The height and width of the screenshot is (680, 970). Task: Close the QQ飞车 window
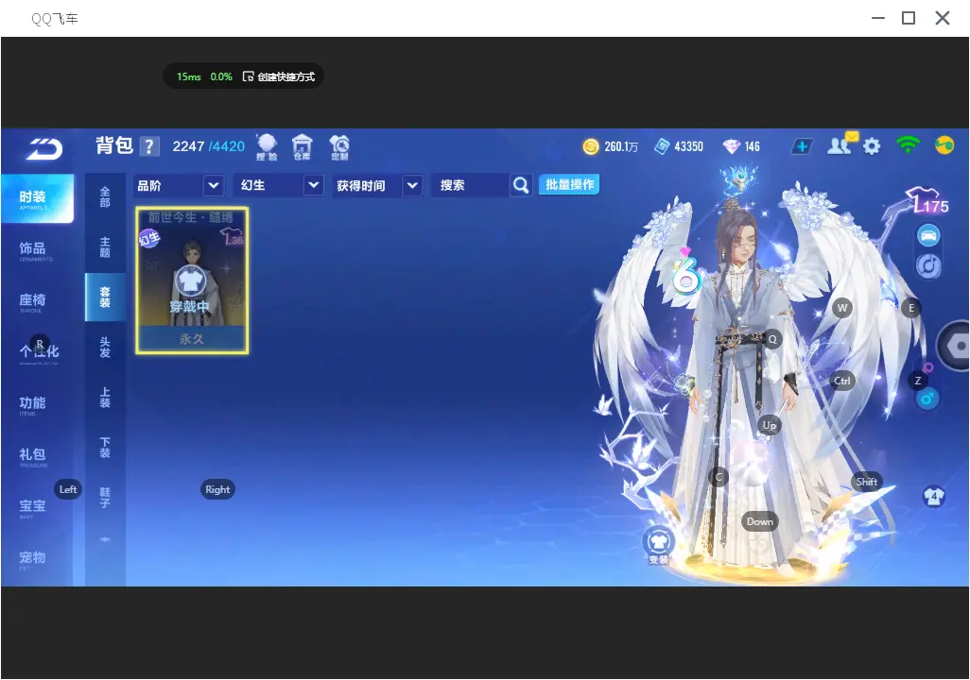(943, 18)
